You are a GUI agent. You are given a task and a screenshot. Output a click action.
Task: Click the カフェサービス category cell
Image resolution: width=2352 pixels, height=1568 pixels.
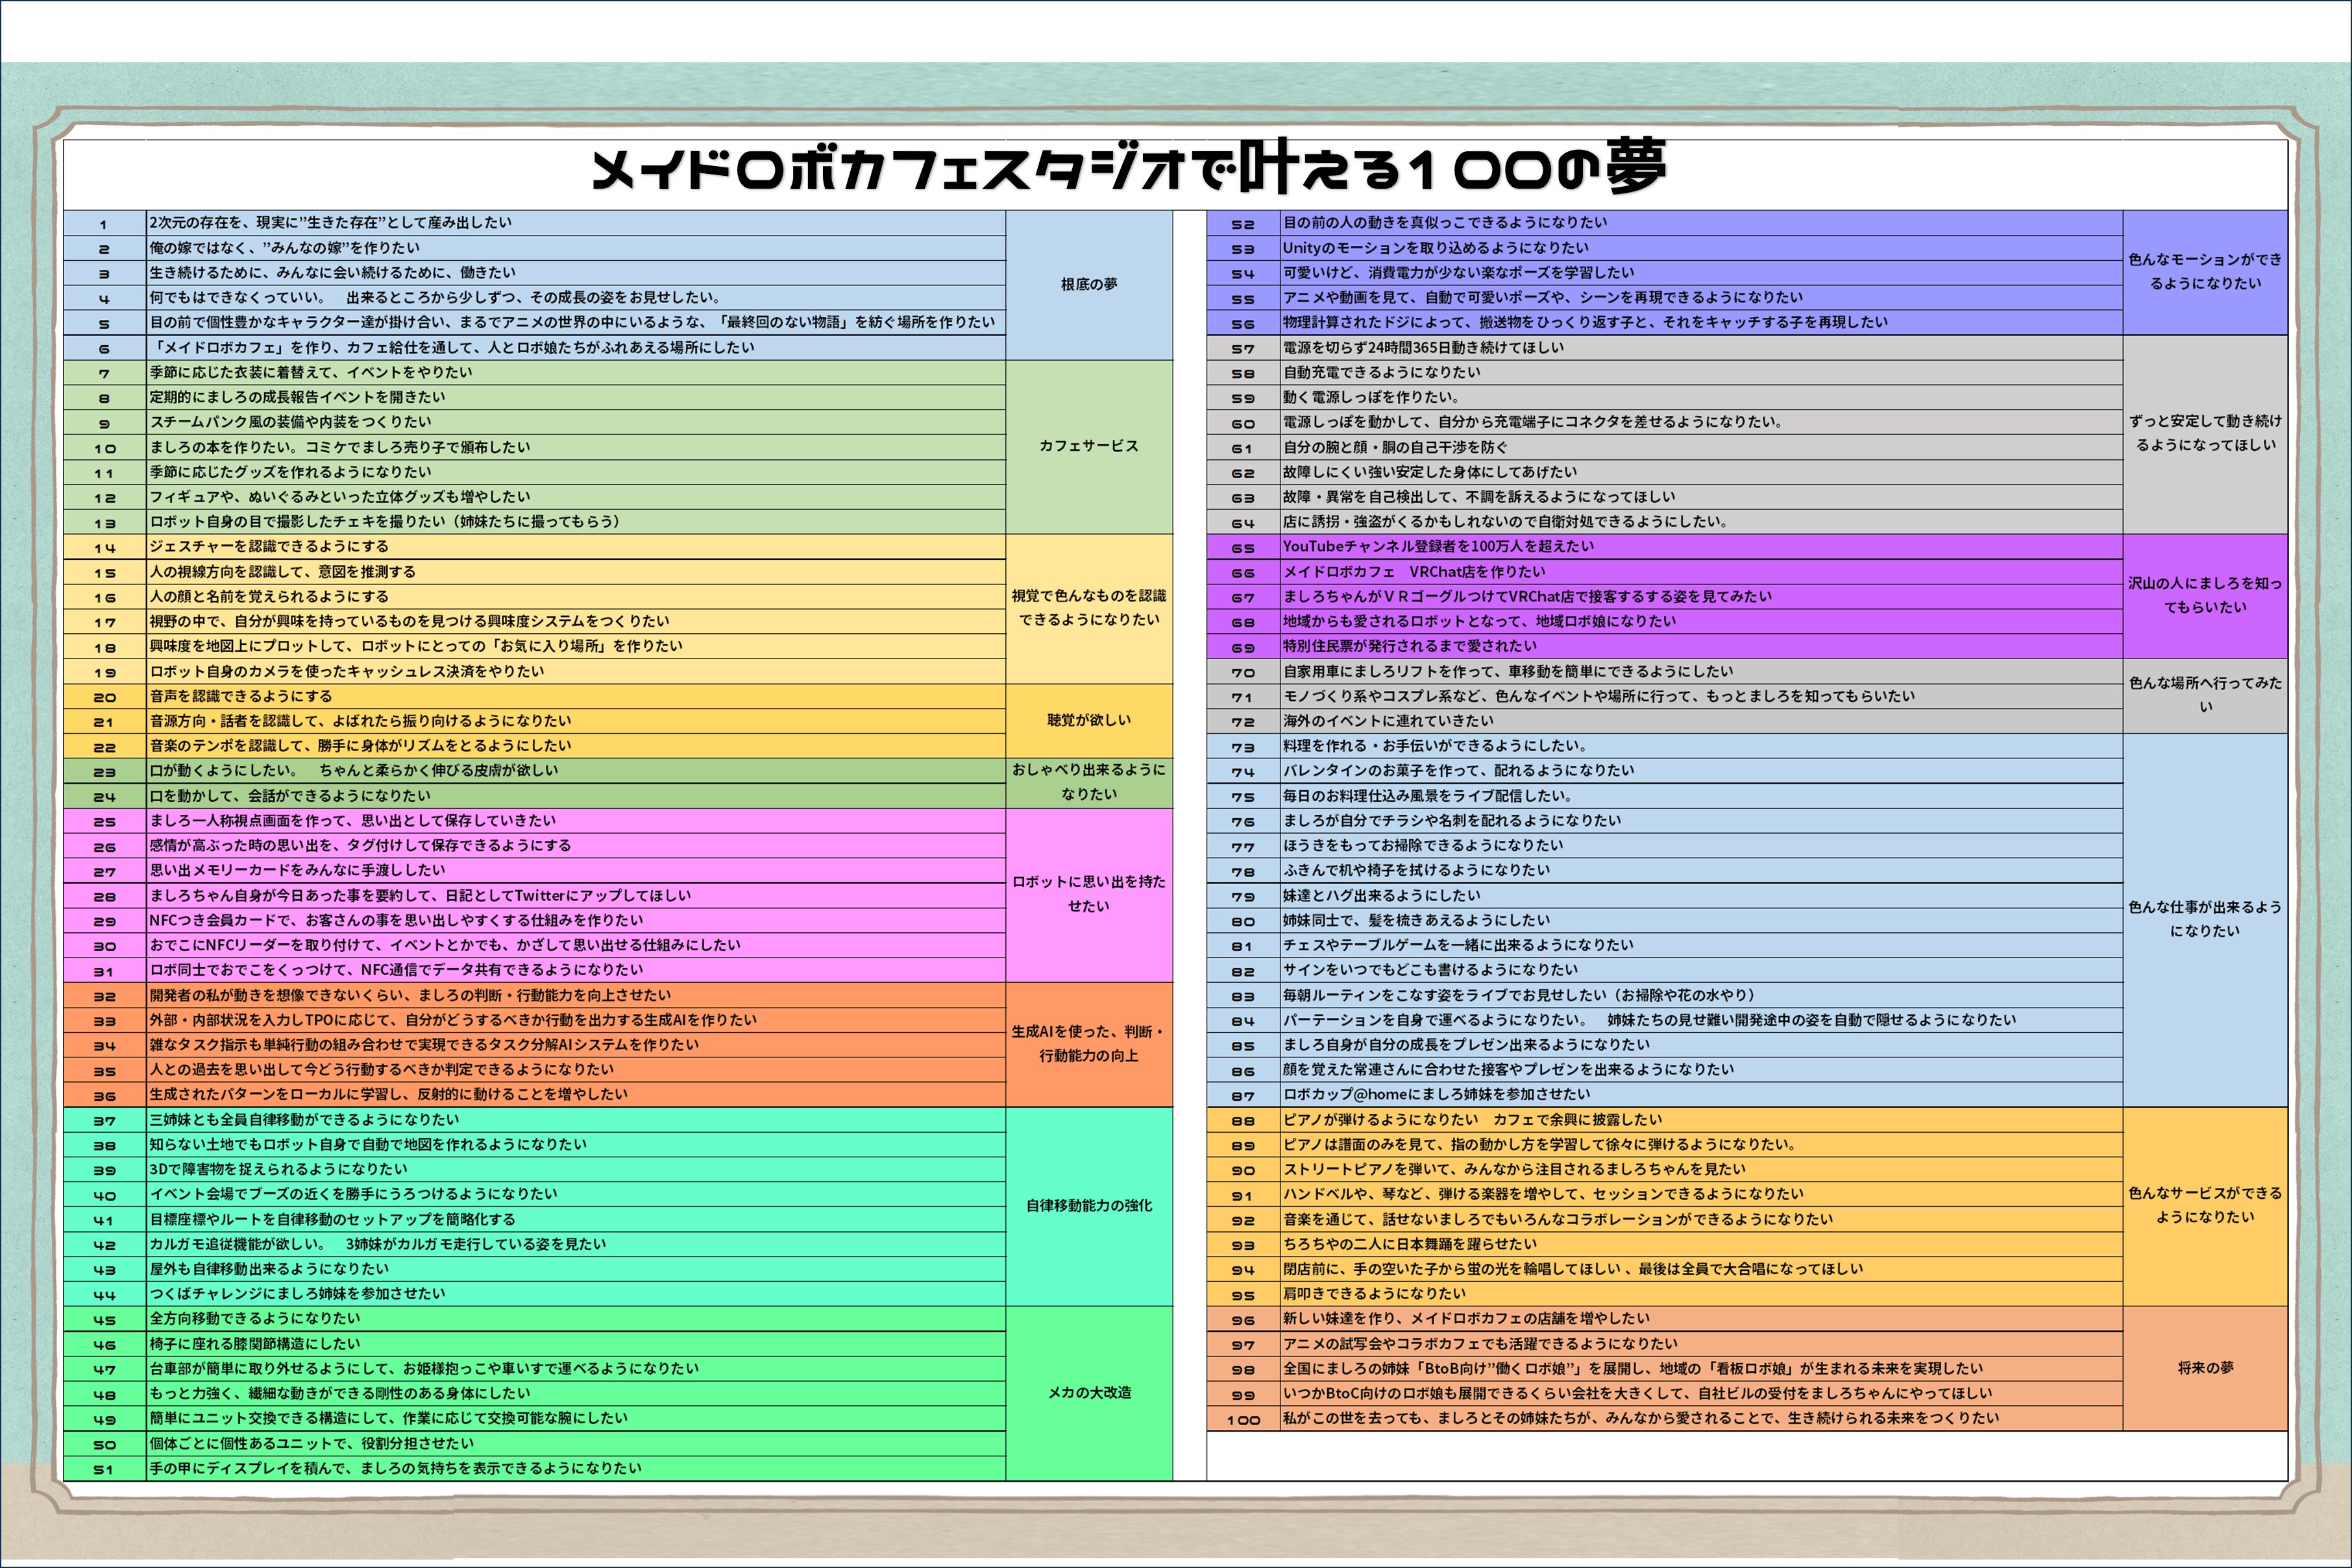tap(1088, 446)
